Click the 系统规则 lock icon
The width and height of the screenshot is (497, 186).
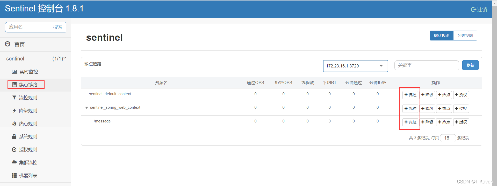[x=14, y=136]
